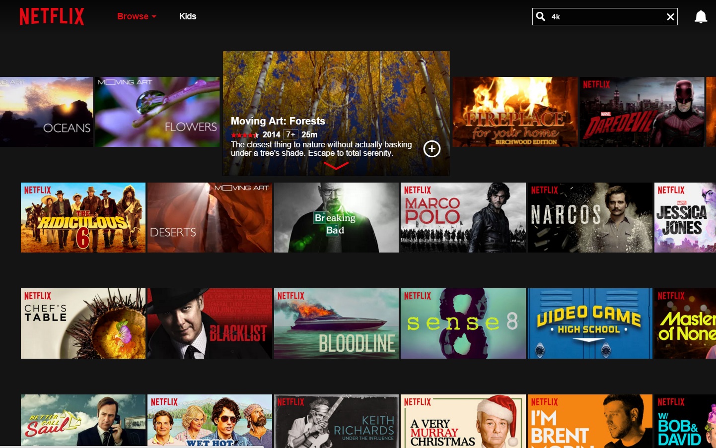716x448 pixels.
Task: Open A Very Murray Christmas thumbnail
Action: coord(463,421)
